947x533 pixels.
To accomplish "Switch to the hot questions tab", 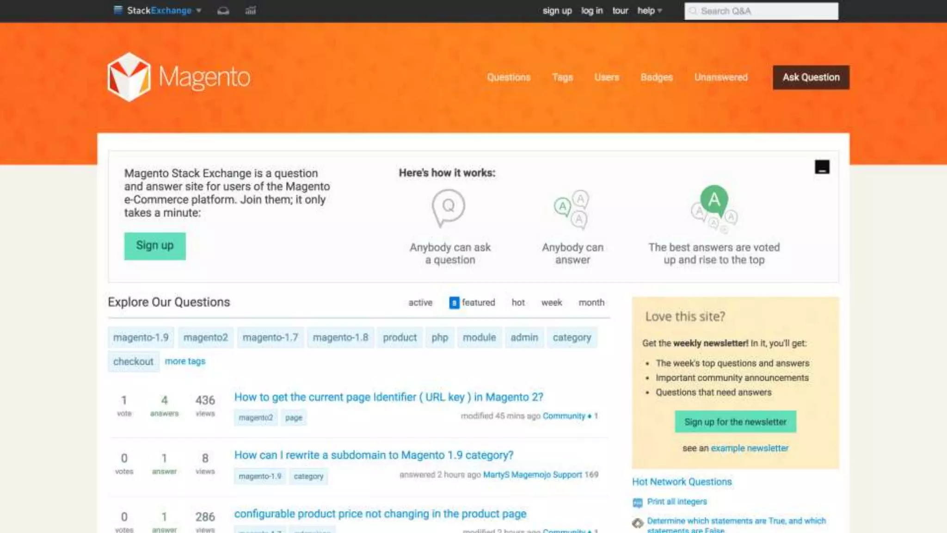I will (x=518, y=303).
